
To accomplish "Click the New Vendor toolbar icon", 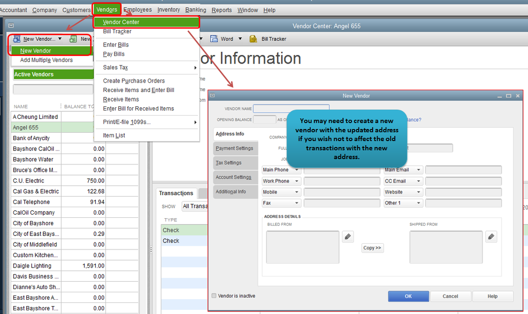I will pos(16,39).
